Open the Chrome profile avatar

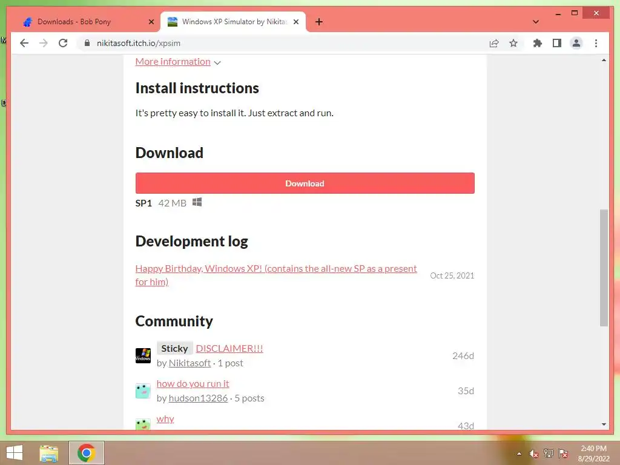click(576, 43)
